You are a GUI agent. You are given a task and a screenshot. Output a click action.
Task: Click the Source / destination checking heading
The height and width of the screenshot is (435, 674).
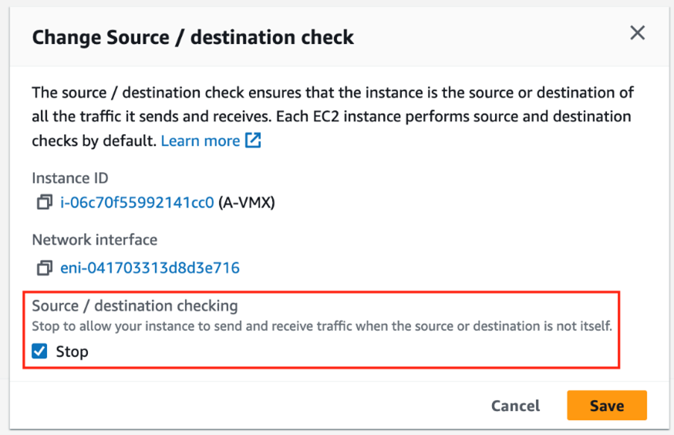135,306
